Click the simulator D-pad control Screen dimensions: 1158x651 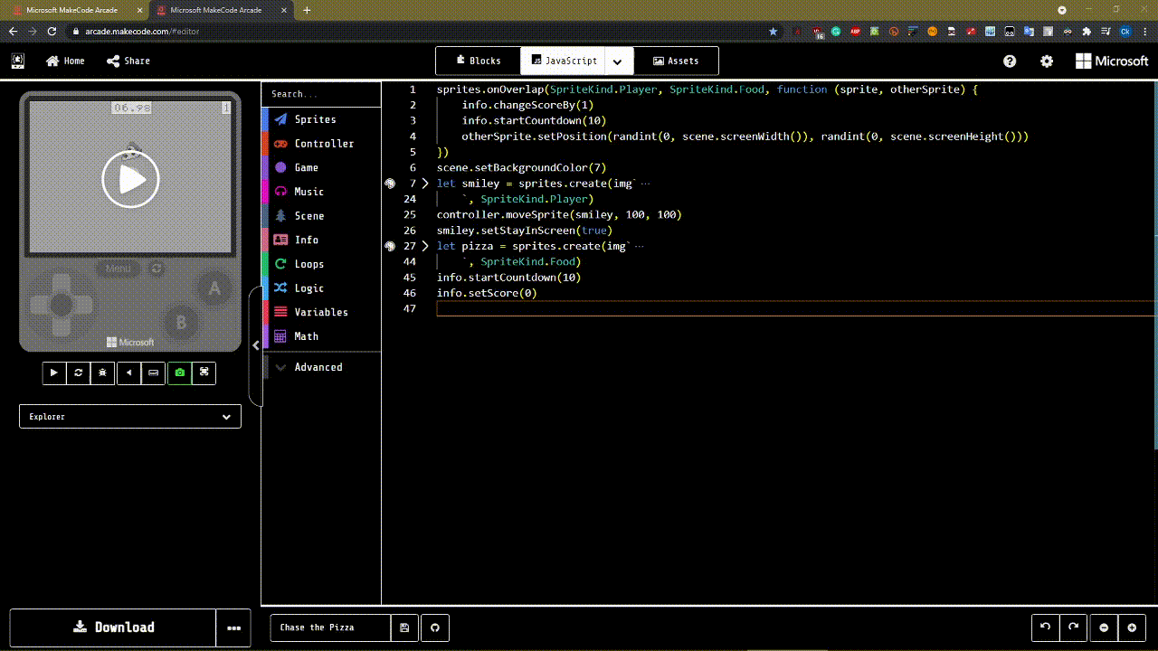61,305
